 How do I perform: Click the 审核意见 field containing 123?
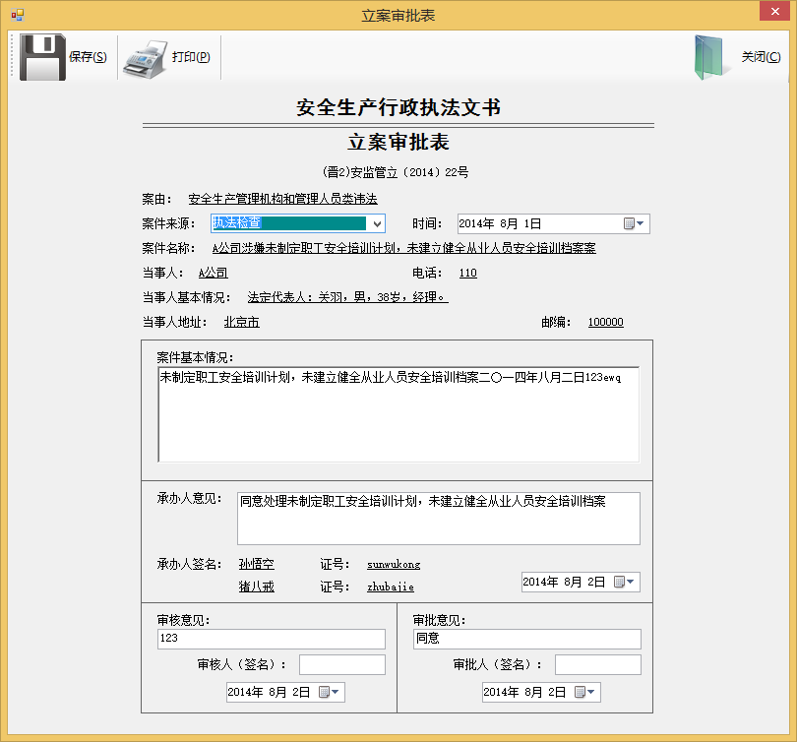pyautogui.click(x=271, y=640)
